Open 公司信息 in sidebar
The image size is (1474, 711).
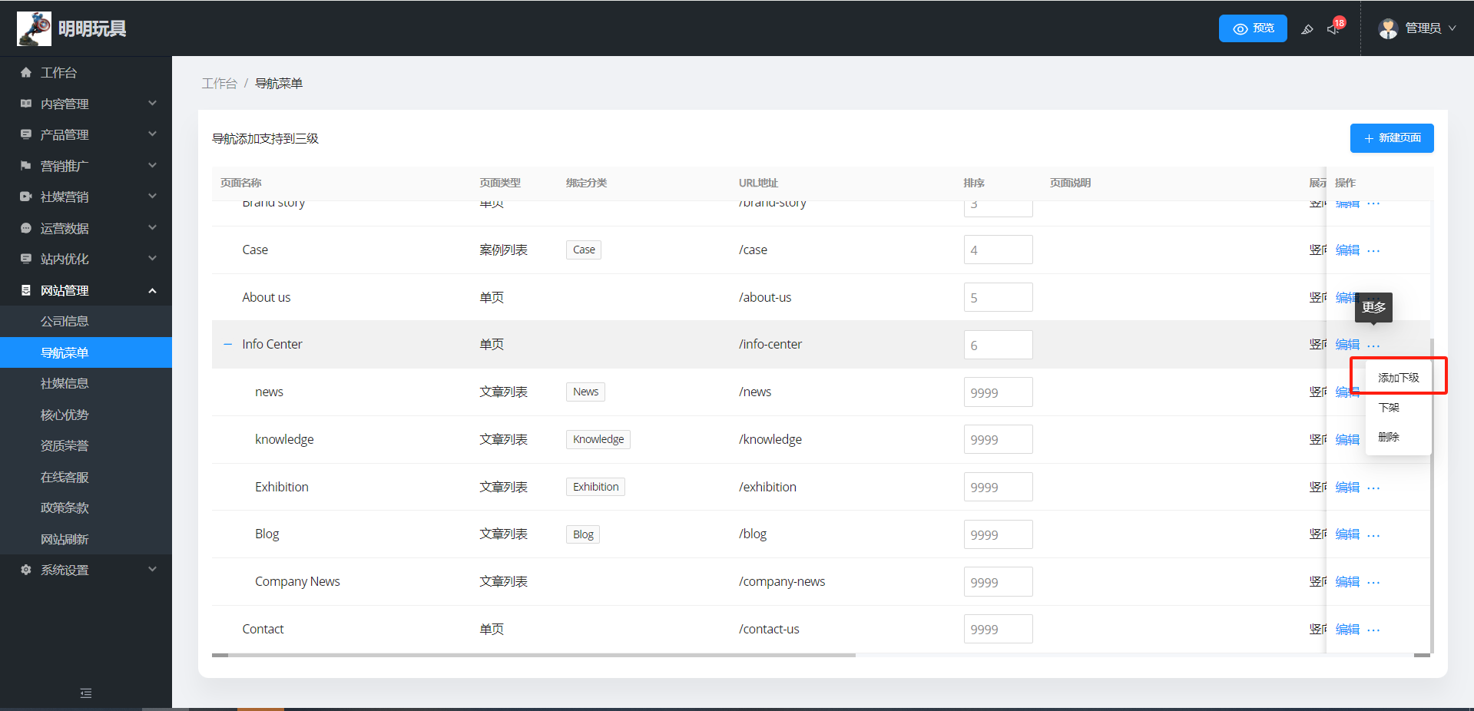click(86, 321)
